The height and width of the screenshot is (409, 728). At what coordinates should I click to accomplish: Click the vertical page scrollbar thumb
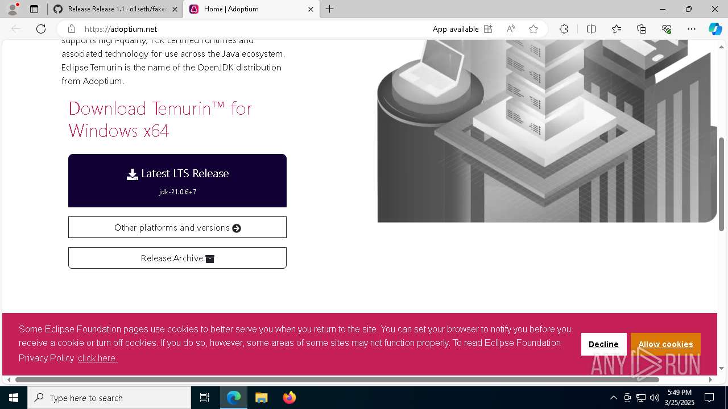[721, 184]
